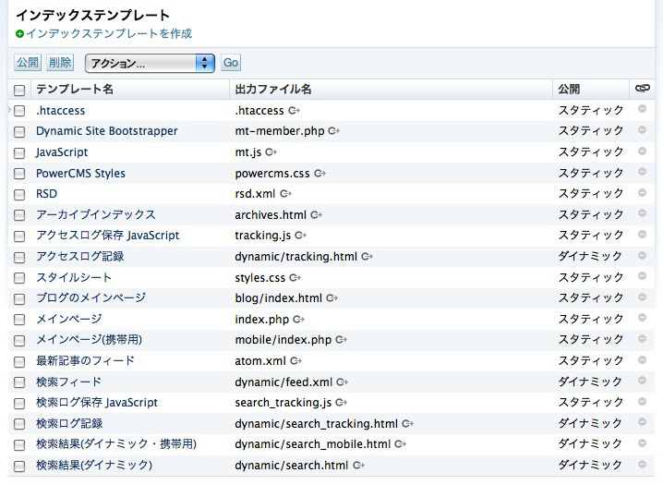Viewport: 663px width, 485px height.
Task: Open the view icon next to index.php
Action: pos(299,320)
